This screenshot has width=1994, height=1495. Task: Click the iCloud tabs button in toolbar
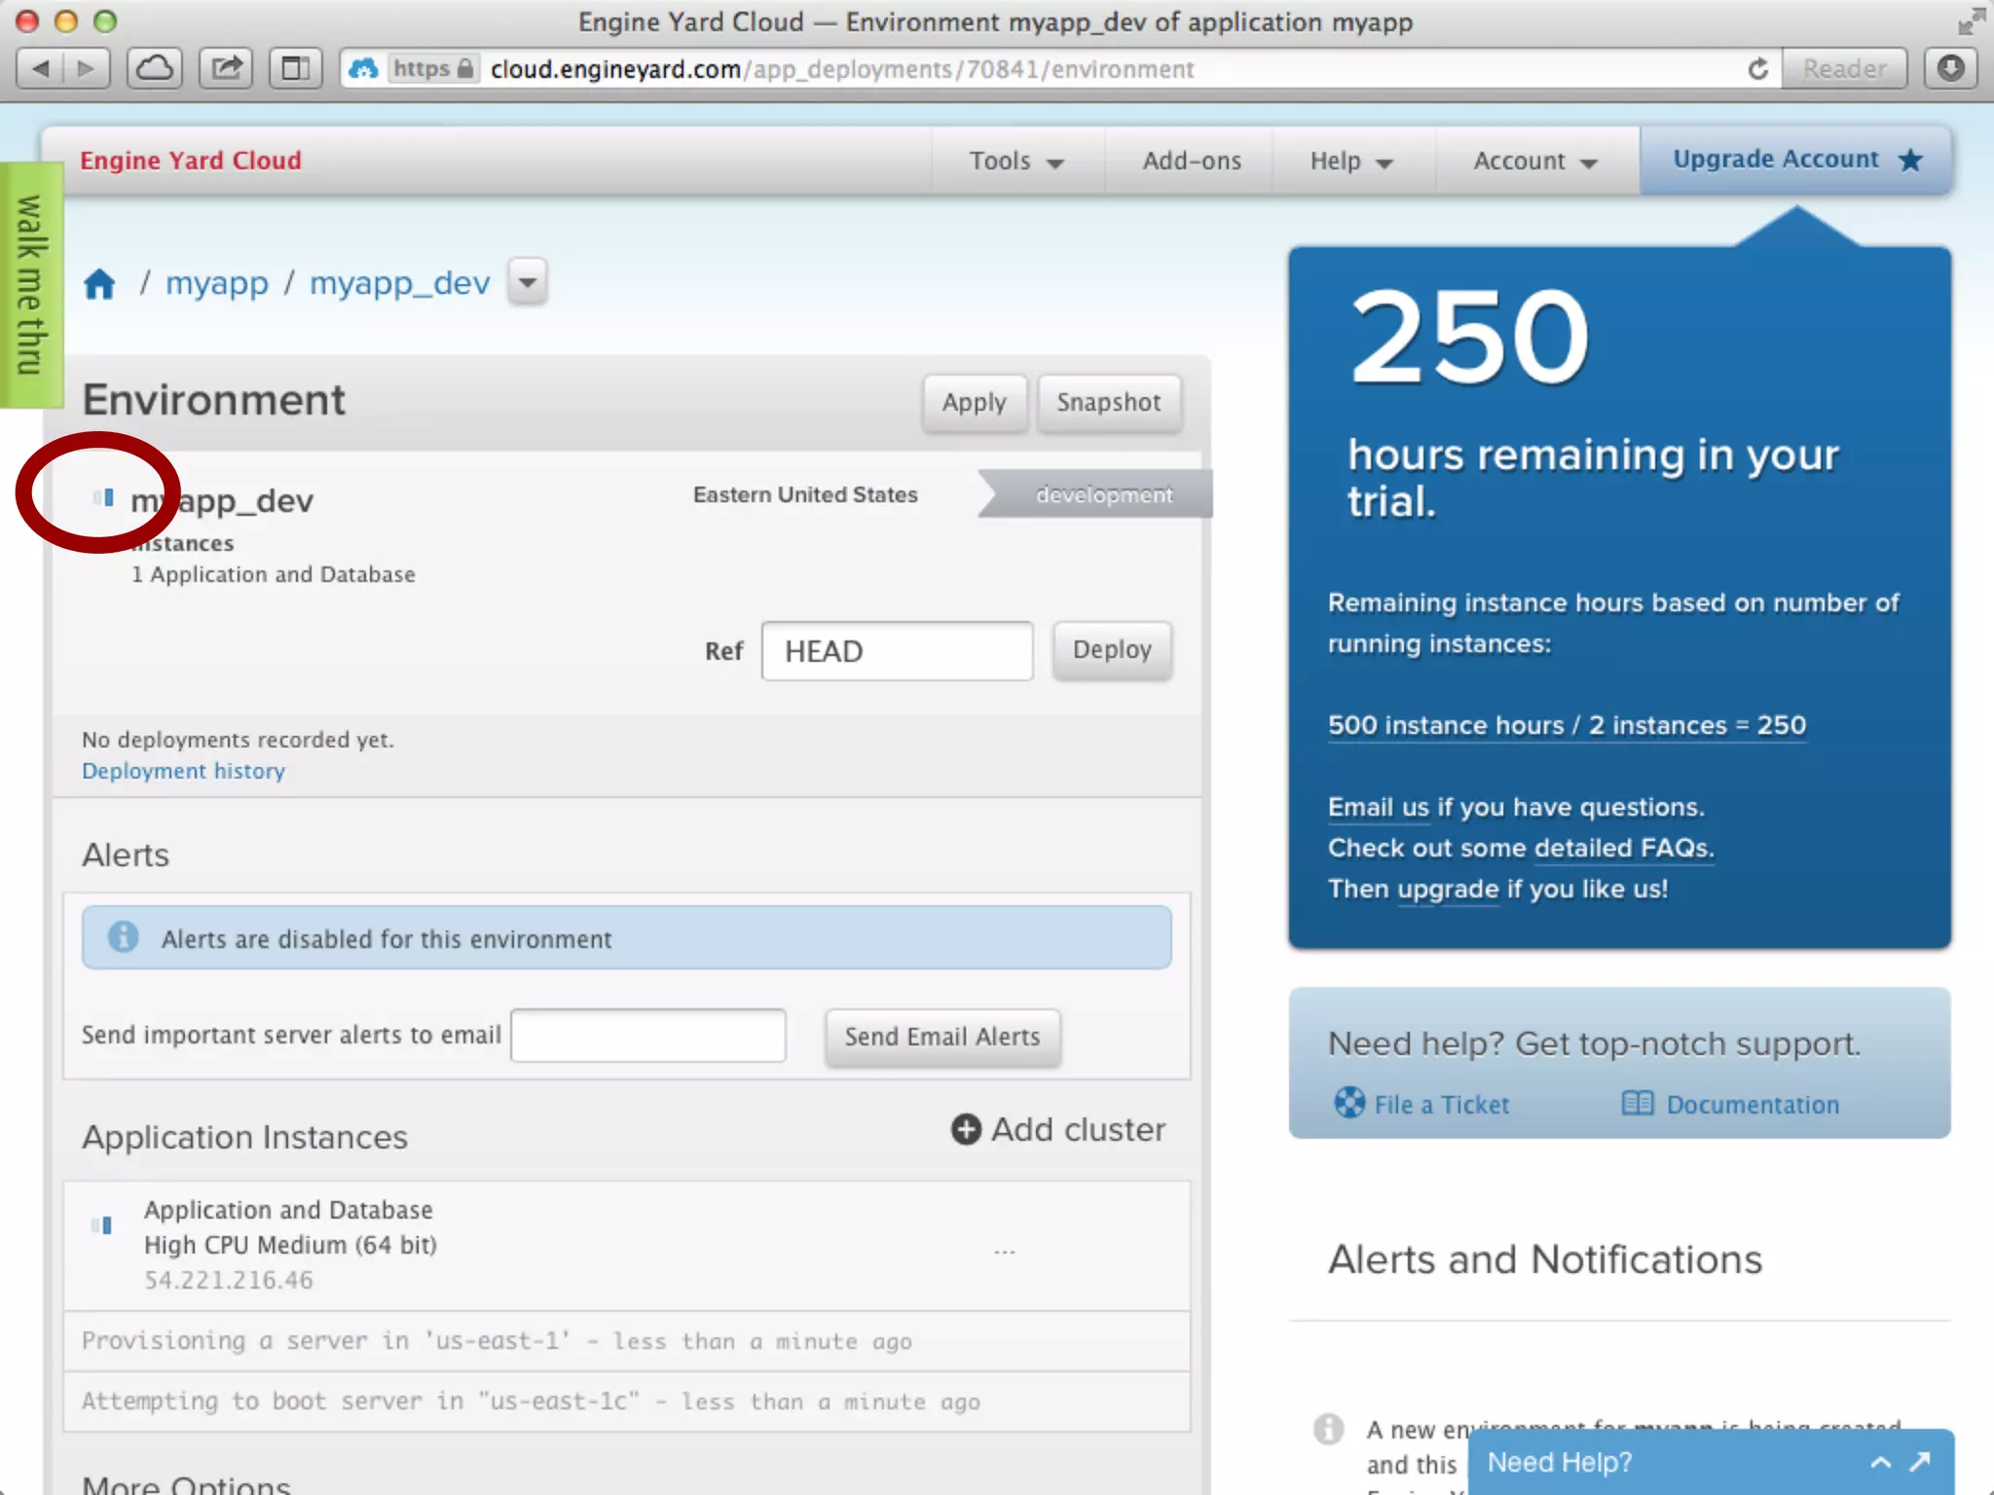(x=155, y=69)
